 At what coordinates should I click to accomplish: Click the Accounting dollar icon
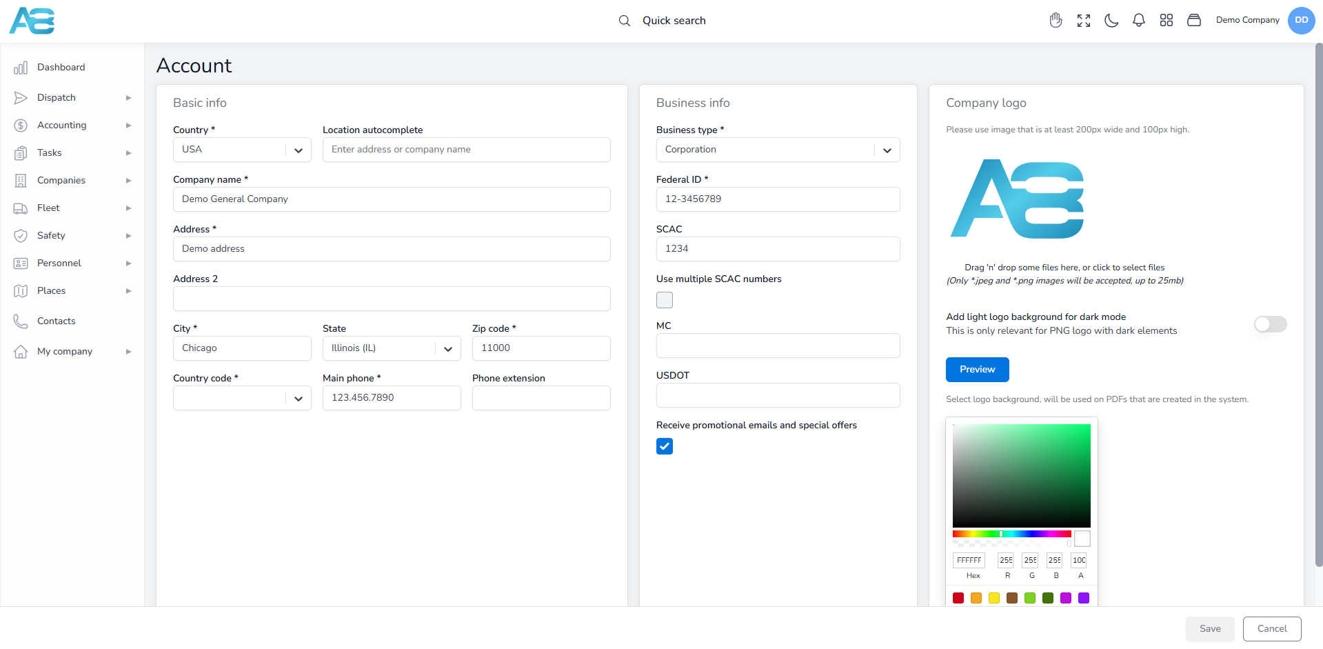21,126
